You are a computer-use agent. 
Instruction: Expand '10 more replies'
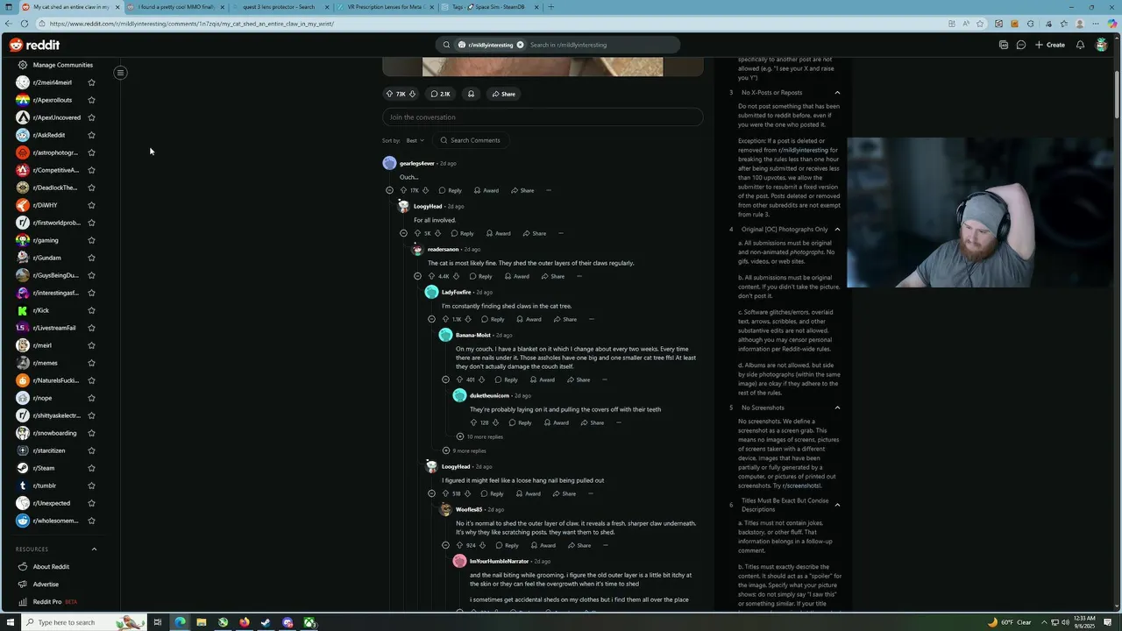point(479,436)
